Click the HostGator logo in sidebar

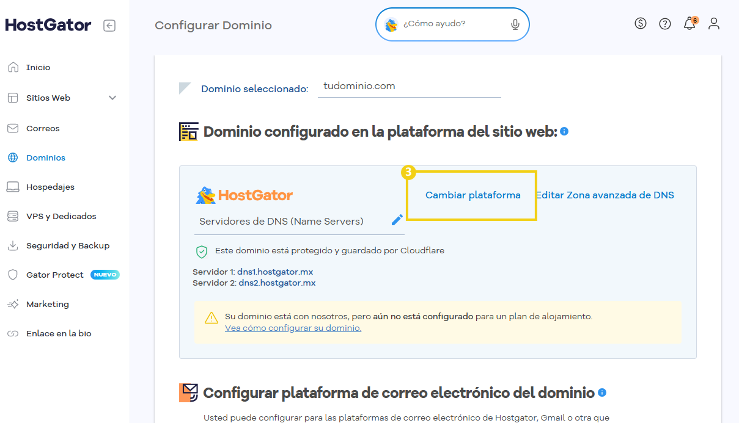coord(48,25)
